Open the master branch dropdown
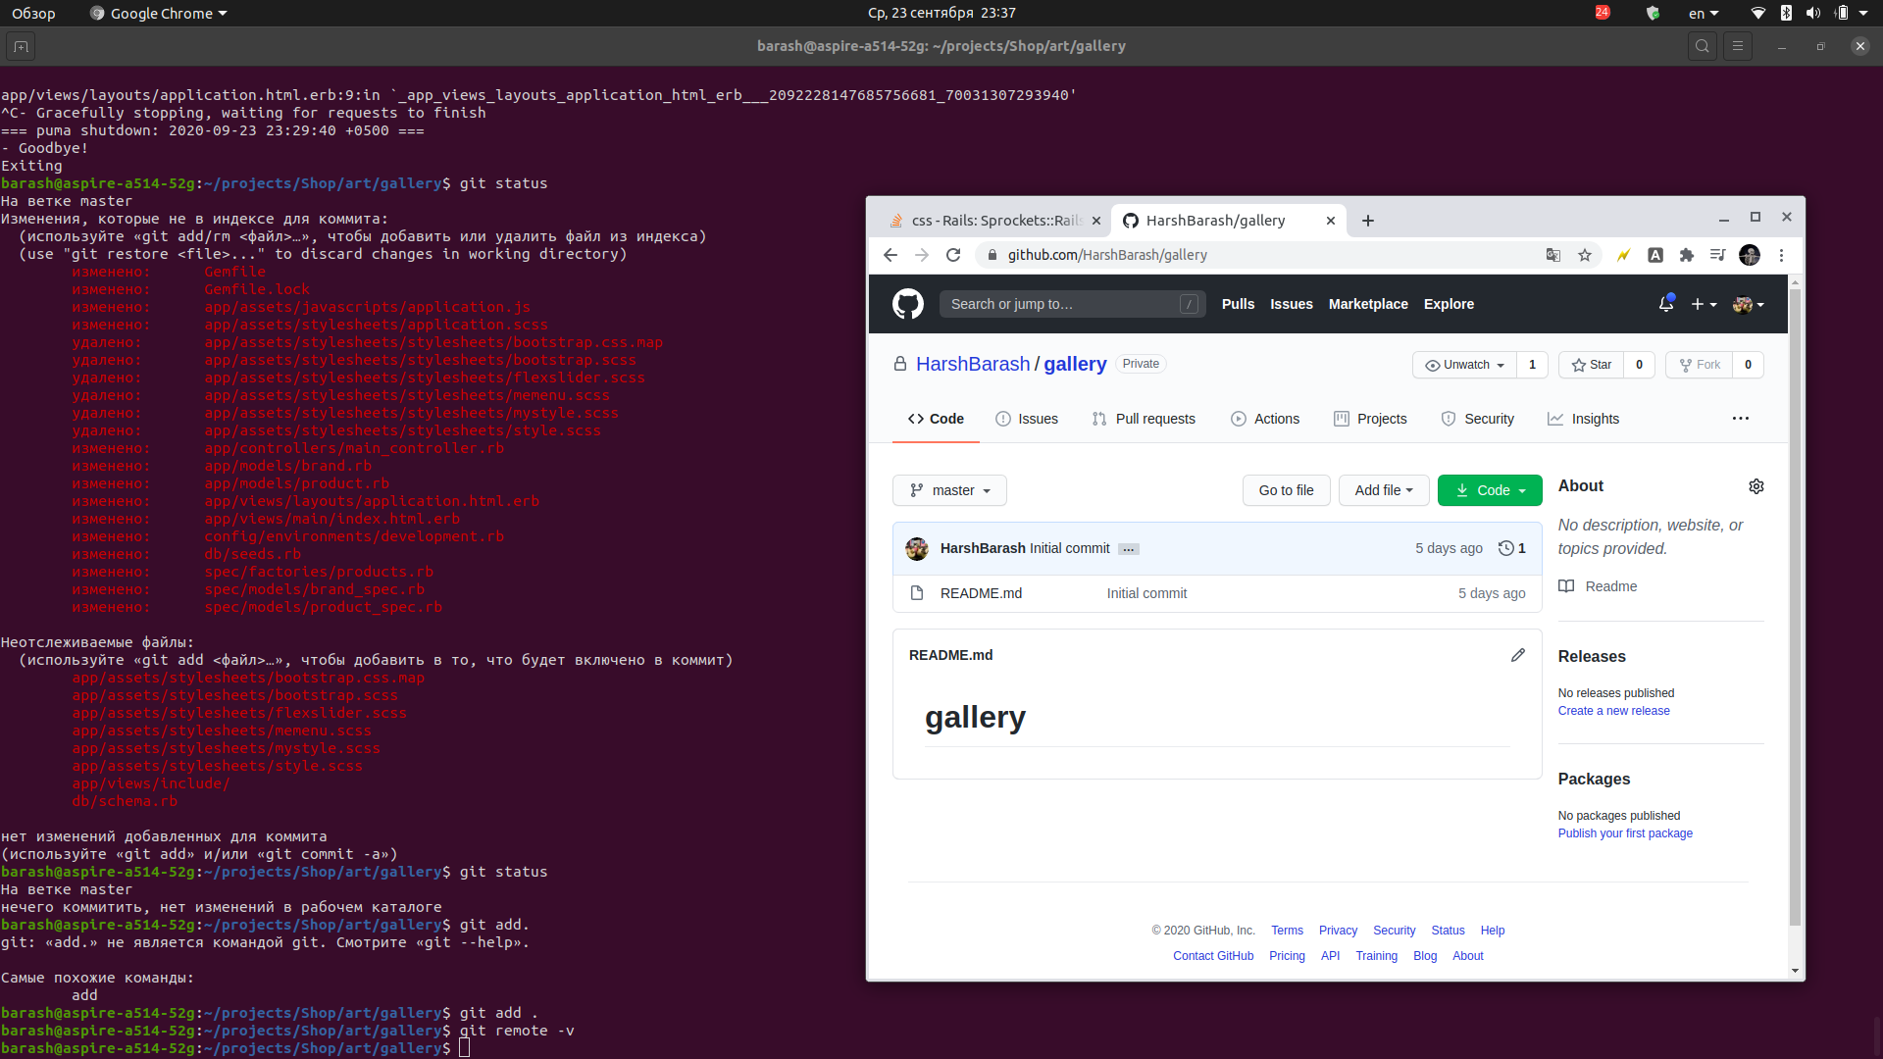The width and height of the screenshot is (1883, 1059). (949, 490)
